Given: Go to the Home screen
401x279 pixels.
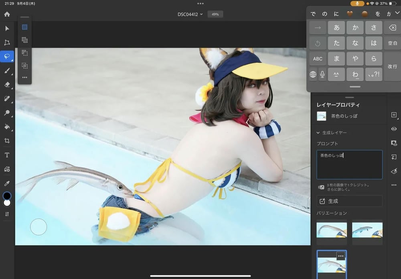Looking at the screenshot, I should click(x=7, y=14).
